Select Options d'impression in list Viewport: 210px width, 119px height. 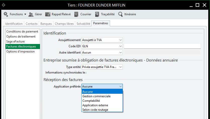coord(23,51)
